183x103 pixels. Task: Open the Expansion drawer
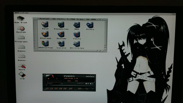(61, 25)
